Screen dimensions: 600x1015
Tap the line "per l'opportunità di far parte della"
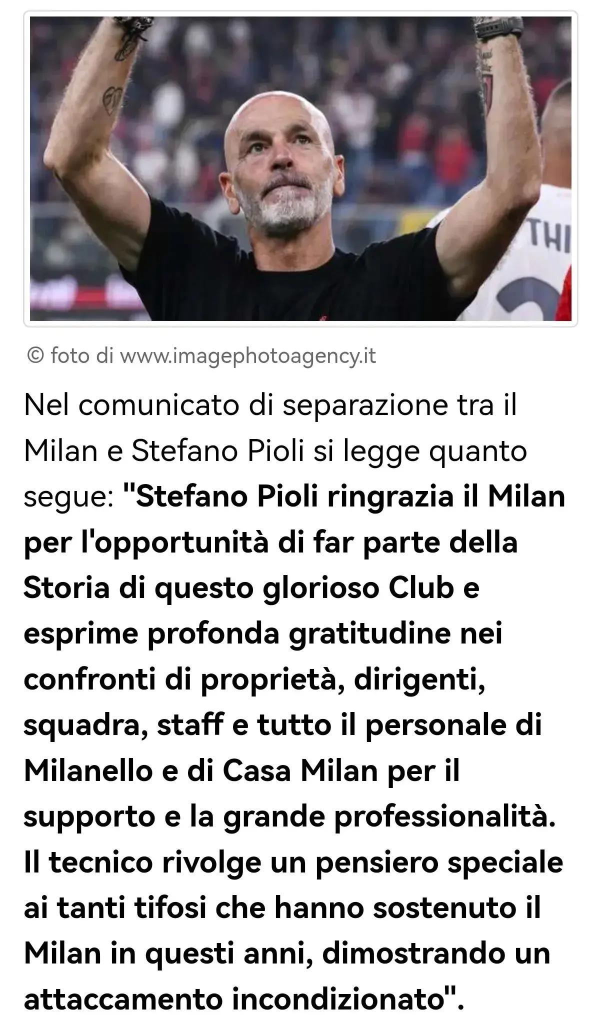click(x=270, y=543)
